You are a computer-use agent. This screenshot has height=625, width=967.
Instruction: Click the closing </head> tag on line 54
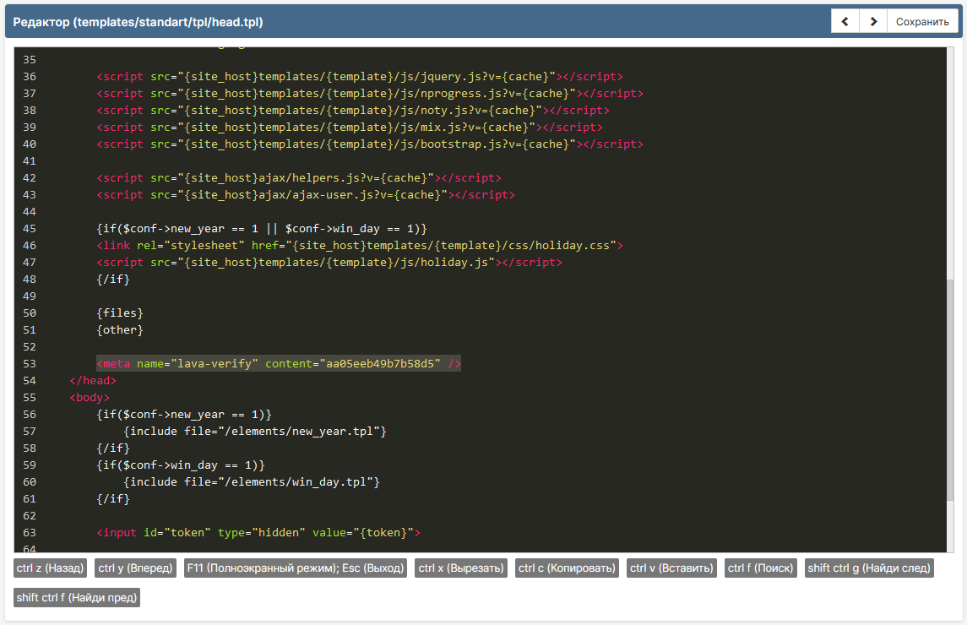pos(93,381)
